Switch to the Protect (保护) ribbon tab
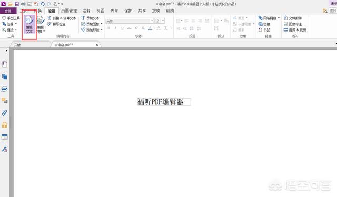 pyautogui.click(x=128, y=11)
